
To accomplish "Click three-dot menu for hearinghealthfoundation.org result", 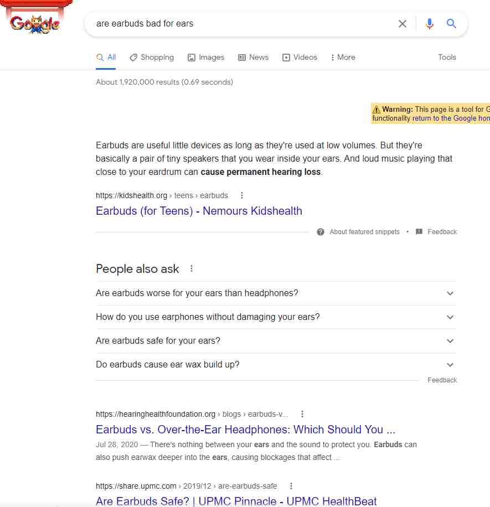I will tap(302, 414).
